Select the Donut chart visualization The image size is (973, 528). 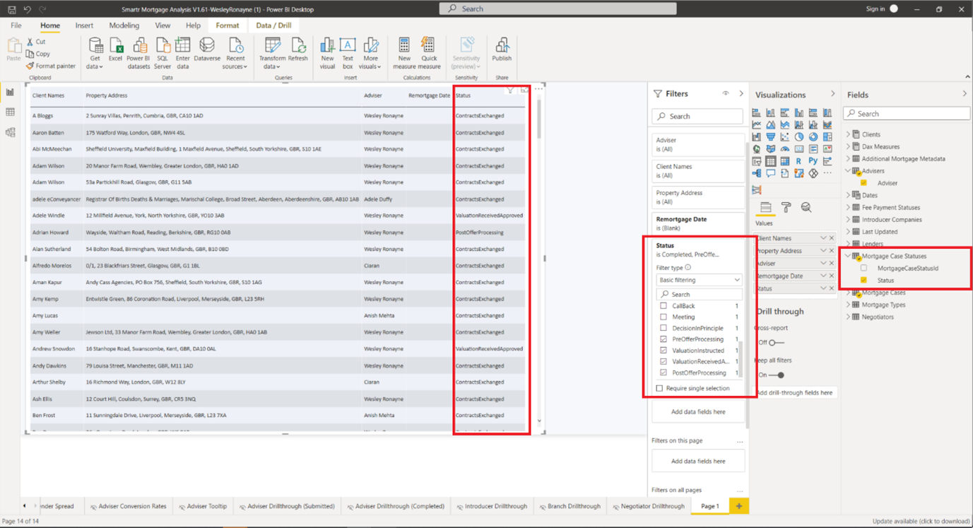(x=813, y=137)
